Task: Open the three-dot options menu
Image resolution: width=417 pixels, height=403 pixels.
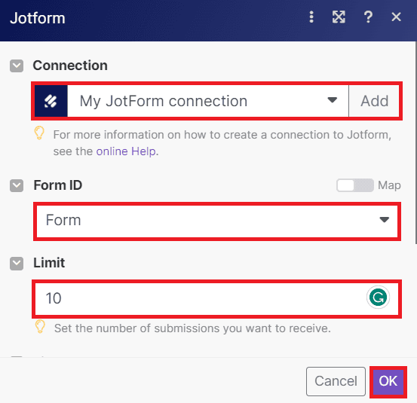Action: pyautogui.click(x=311, y=17)
